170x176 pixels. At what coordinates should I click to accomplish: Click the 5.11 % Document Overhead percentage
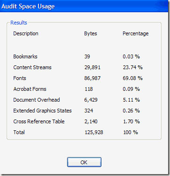(131, 100)
